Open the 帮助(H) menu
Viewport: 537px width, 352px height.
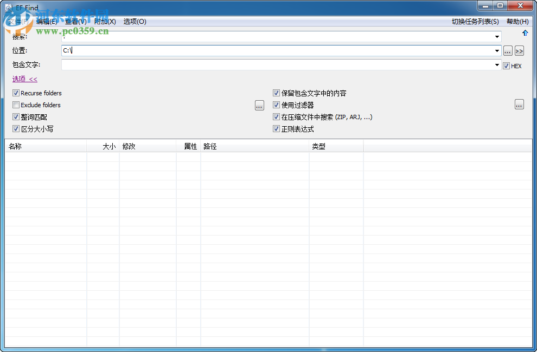(517, 22)
